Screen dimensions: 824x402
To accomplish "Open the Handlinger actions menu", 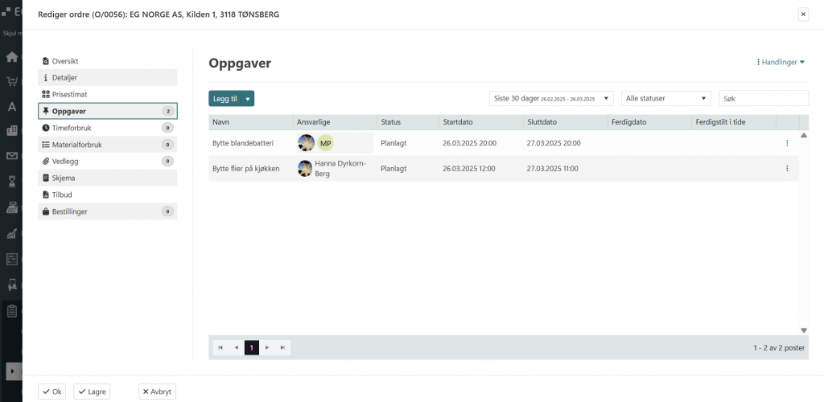I will [x=781, y=62].
